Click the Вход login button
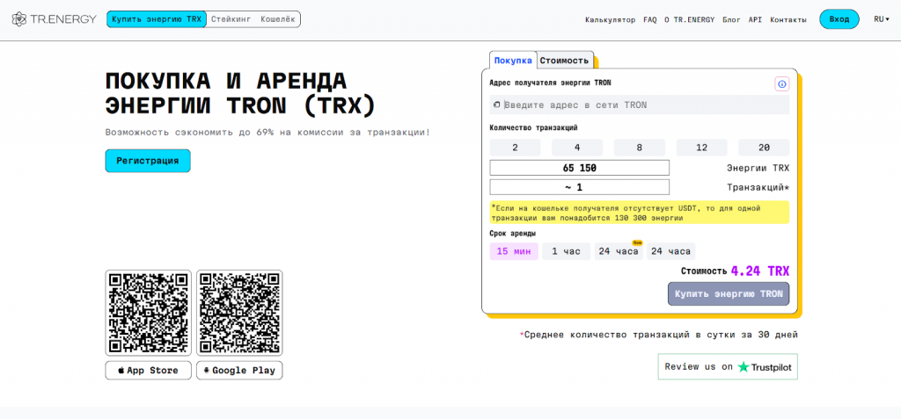 point(839,19)
